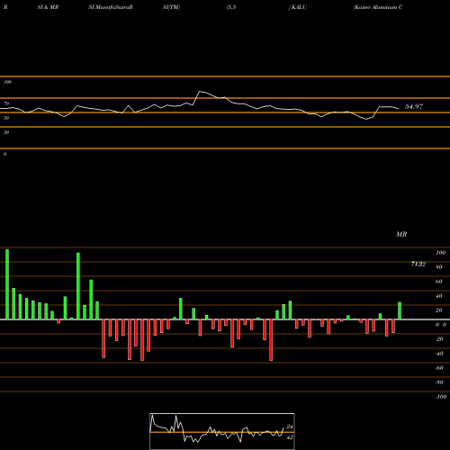The image size is (450, 450).
Task: Select the RSI line peak above the 70 level
Action: 200,92
